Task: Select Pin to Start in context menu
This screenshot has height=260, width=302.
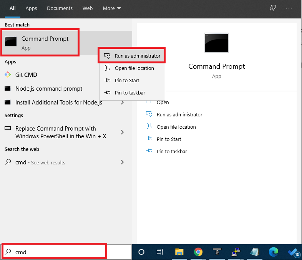Action: (132, 80)
